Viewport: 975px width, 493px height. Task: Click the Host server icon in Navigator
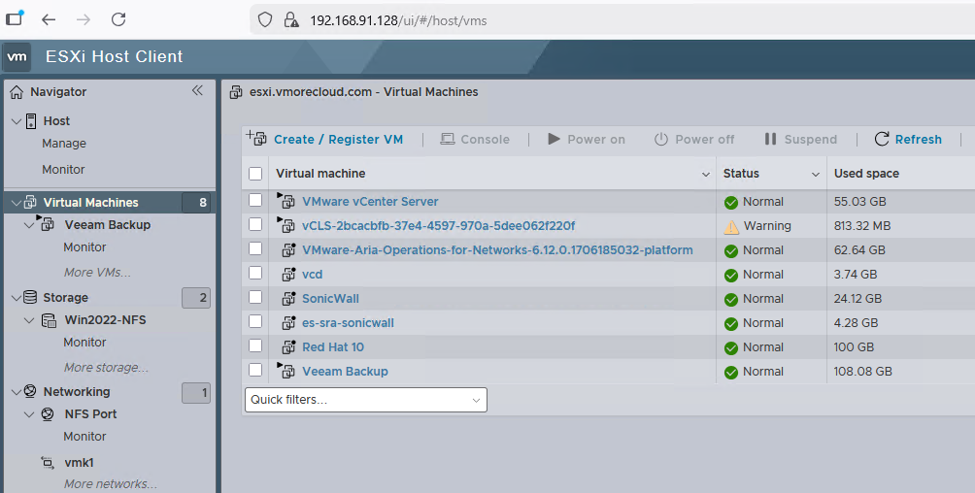[31, 121]
